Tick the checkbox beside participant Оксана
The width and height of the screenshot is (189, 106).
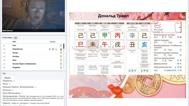pyautogui.click(x=4, y=53)
